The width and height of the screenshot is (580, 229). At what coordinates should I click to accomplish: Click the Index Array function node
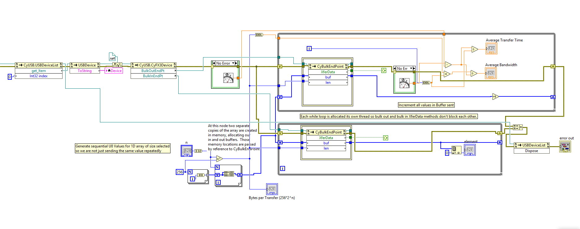coord(456,150)
